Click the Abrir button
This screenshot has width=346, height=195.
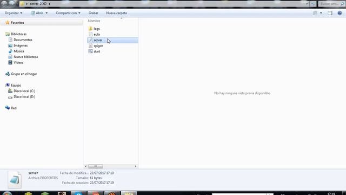[x=37, y=13]
